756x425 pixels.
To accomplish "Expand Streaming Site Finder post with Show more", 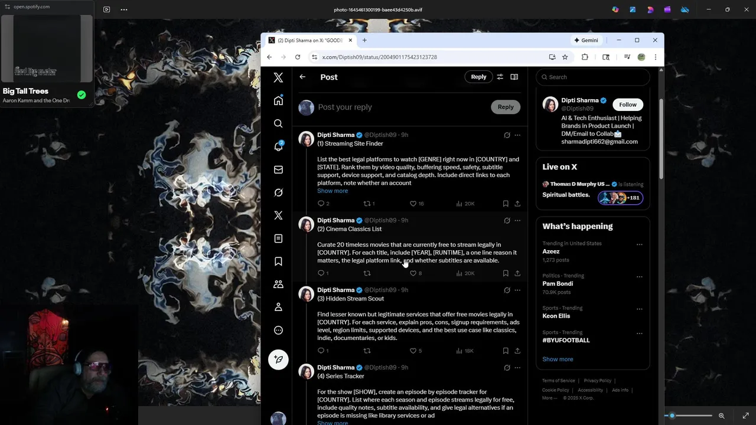I will pyautogui.click(x=333, y=191).
